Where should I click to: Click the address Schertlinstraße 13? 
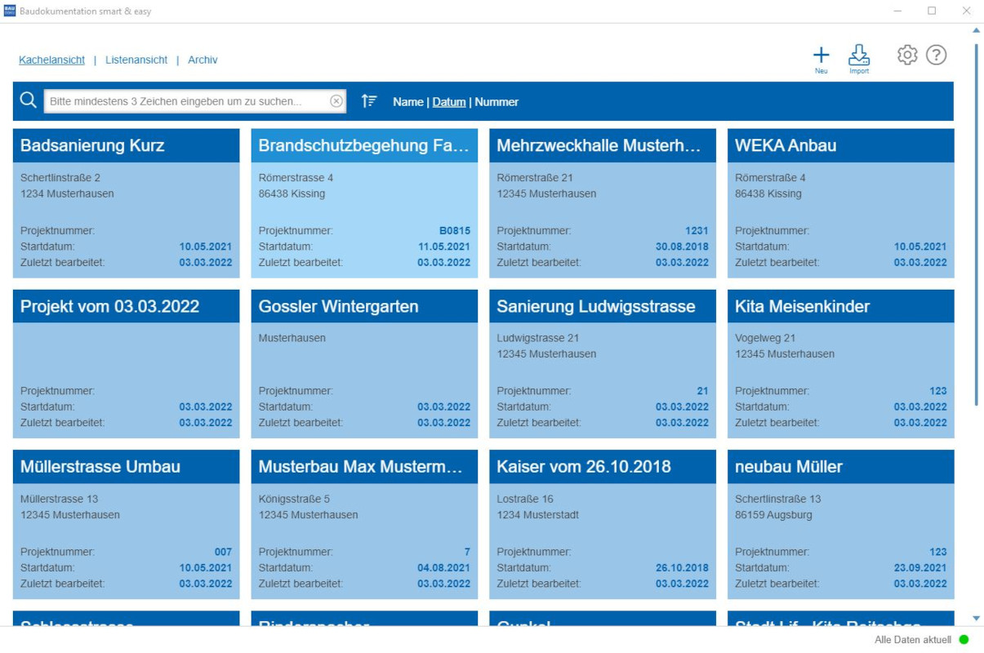coord(778,499)
